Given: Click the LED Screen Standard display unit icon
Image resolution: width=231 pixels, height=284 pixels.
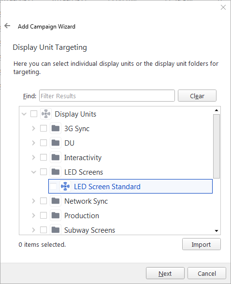Looking at the screenshot, I should point(65,186).
